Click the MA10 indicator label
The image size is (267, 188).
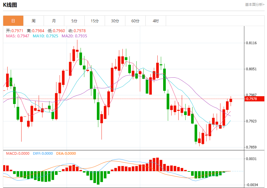45,36
